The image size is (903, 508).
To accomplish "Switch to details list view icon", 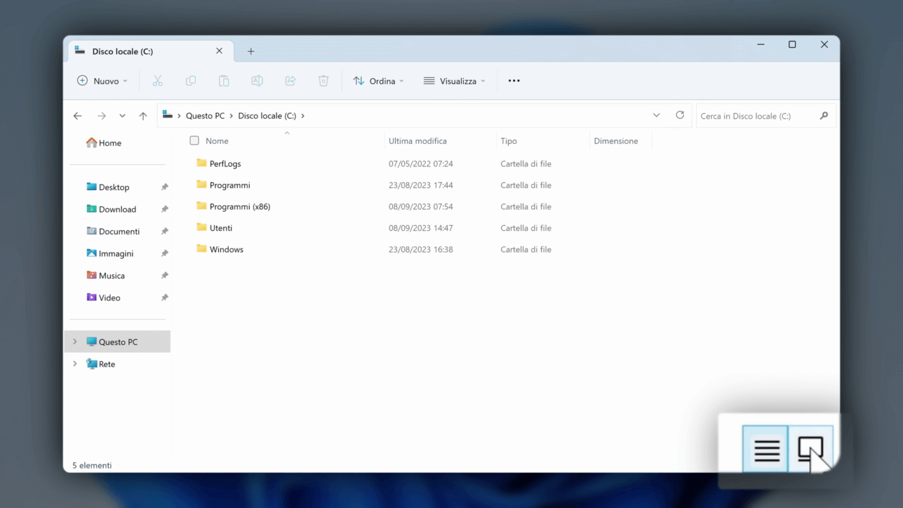I will click(x=766, y=450).
